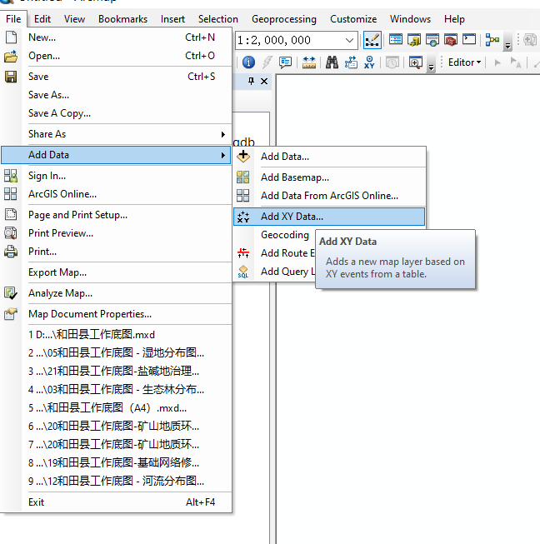Click the Open folder icon
The height and width of the screenshot is (544, 540).
click(x=11, y=56)
